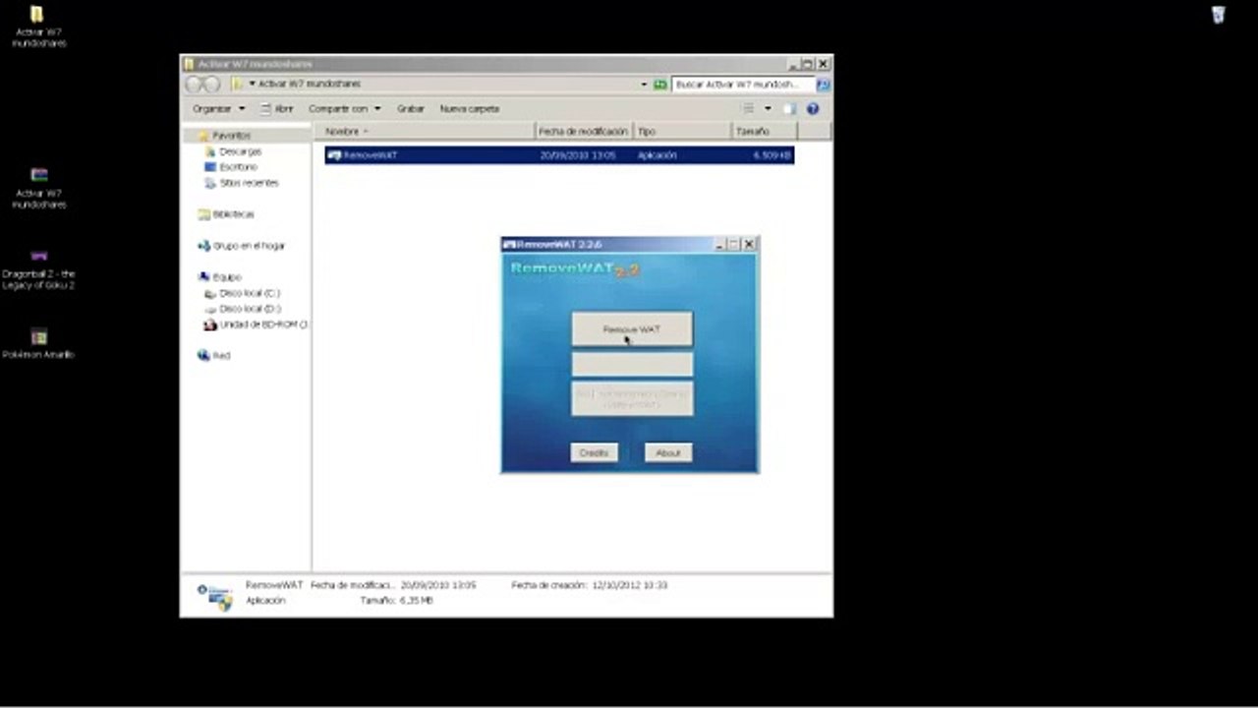Click the Escritorio icon in the navigation pane
Screen dimensions: 1258x708
coord(210,167)
